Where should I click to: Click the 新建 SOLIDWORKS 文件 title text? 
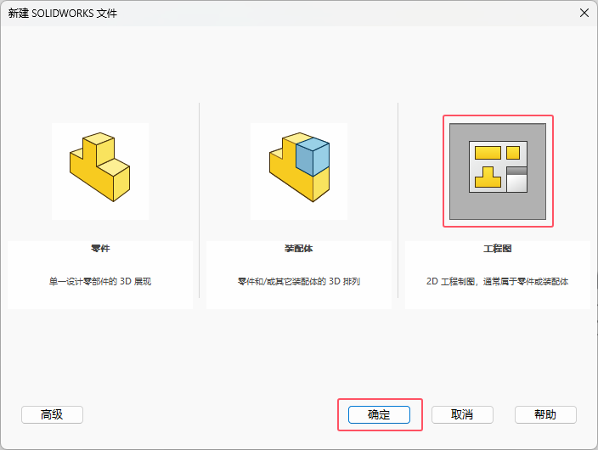(63, 14)
